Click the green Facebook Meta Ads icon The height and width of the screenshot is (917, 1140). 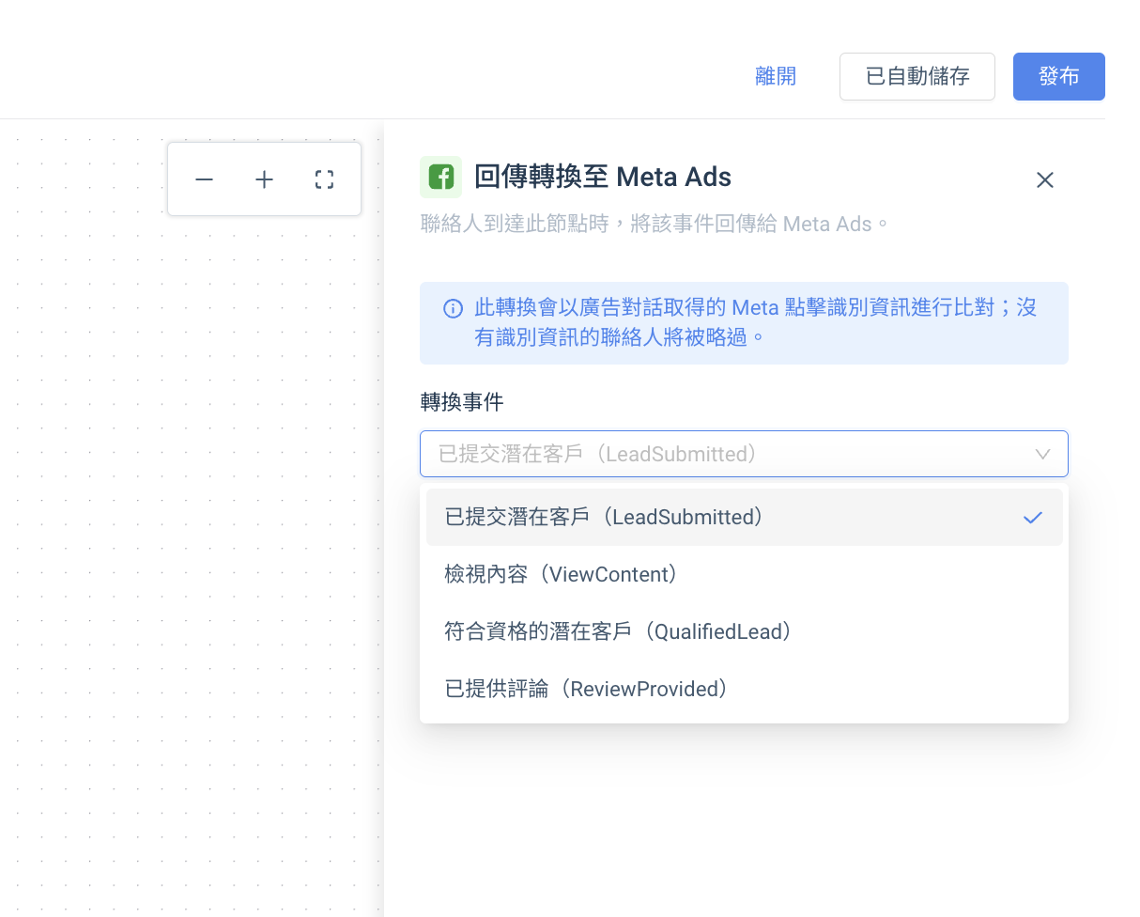440,177
